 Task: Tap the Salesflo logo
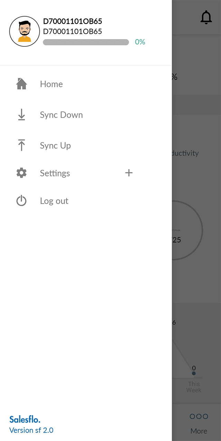(x=25, y=420)
